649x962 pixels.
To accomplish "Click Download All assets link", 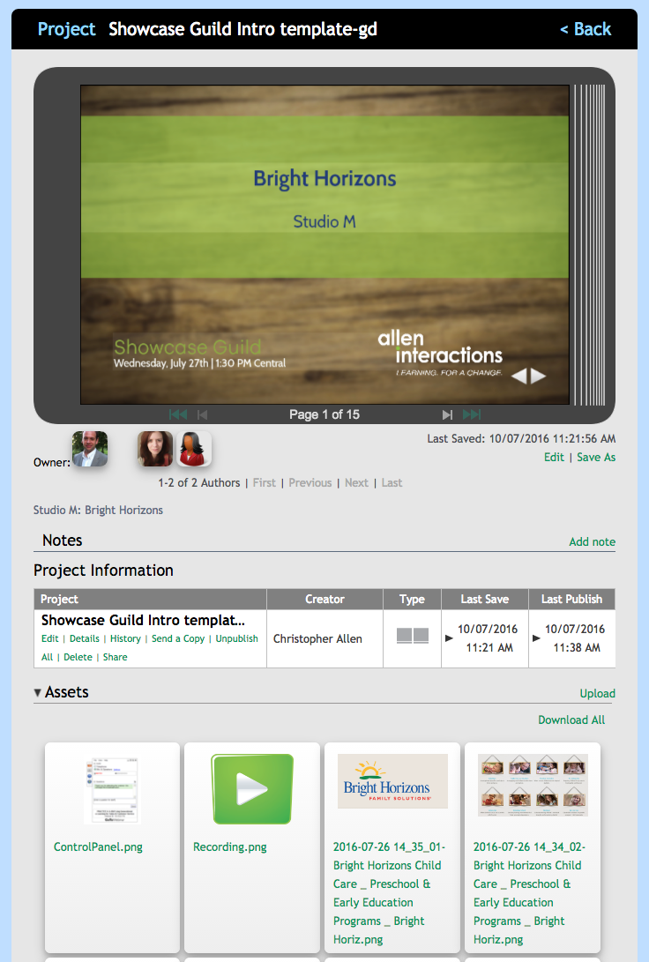I will pyautogui.click(x=571, y=720).
